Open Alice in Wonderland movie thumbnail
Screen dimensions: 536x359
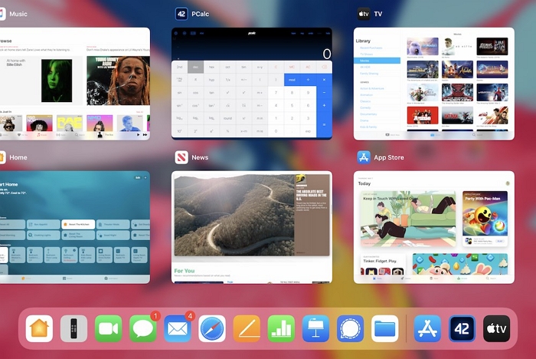[x=423, y=93]
